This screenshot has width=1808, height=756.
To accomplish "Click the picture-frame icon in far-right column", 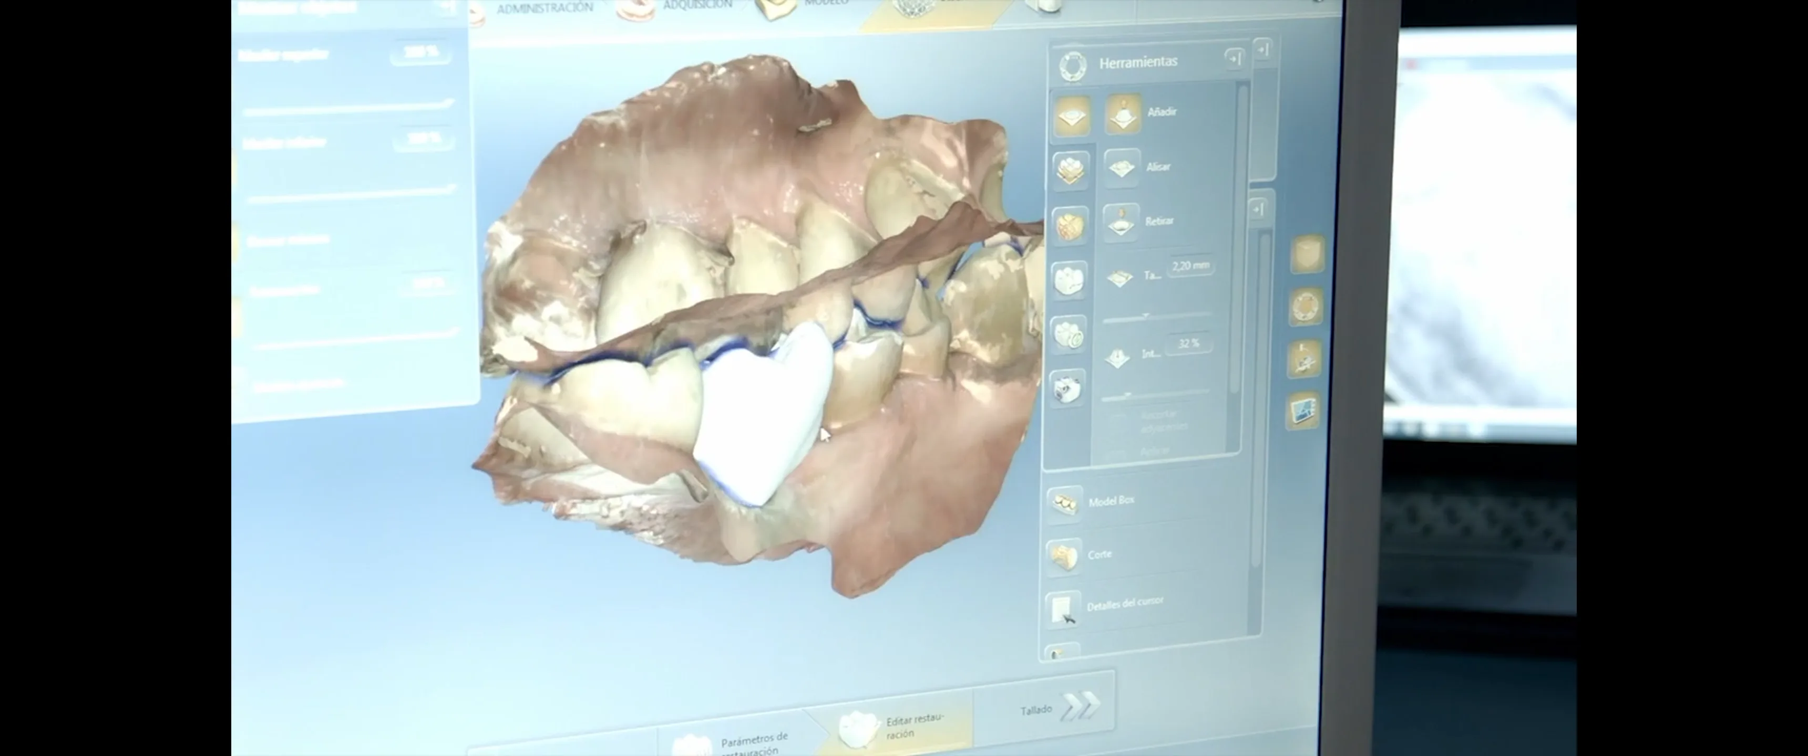I will pos(1303,410).
